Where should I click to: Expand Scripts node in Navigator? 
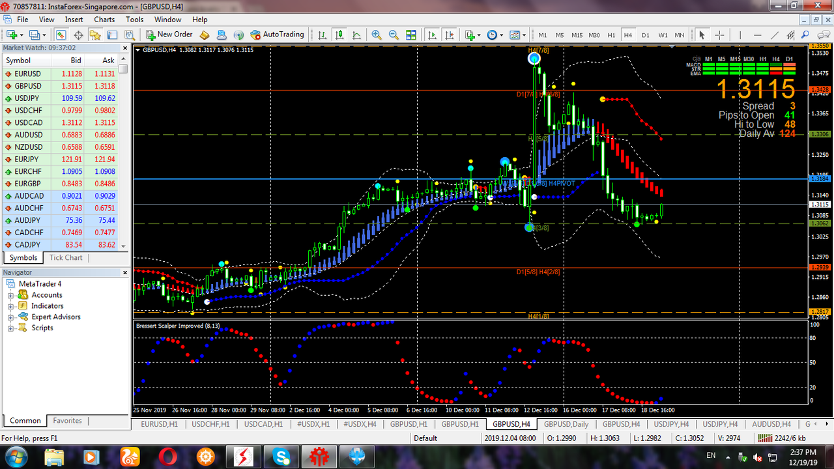pyautogui.click(x=10, y=328)
